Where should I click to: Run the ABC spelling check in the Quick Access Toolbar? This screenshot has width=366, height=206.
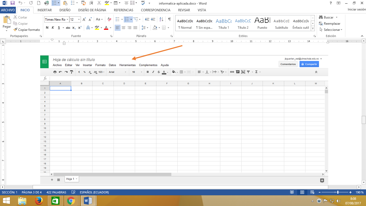143,3
